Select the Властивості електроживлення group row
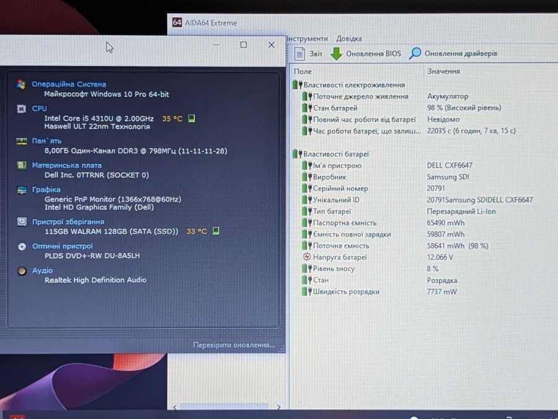The height and width of the screenshot is (419, 558). [x=348, y=85]
